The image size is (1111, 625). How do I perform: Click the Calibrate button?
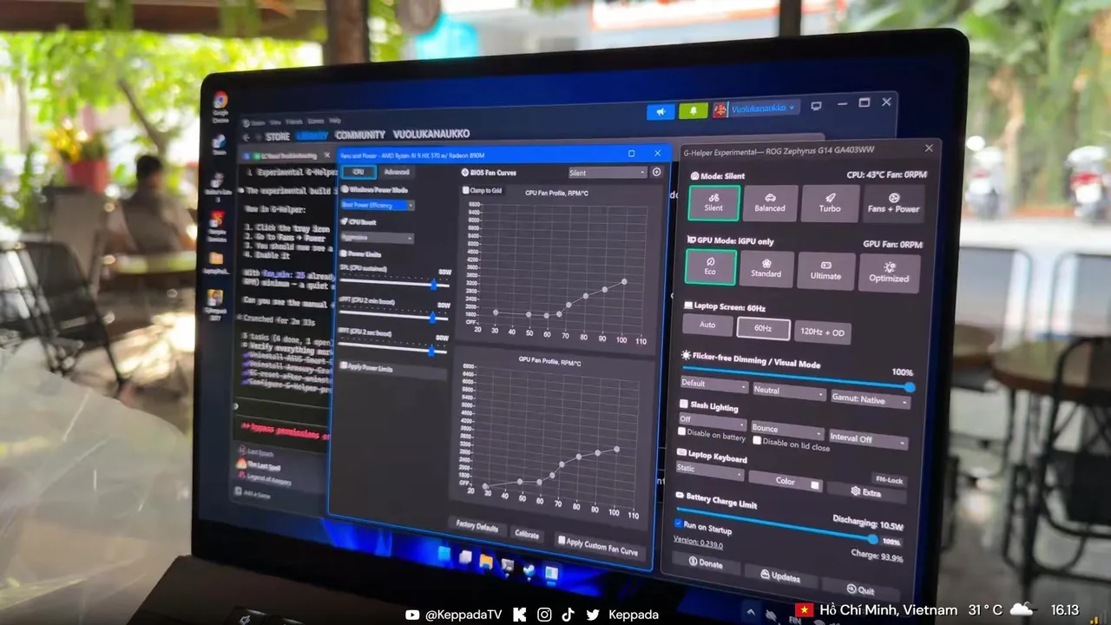(x=526, y=535)
